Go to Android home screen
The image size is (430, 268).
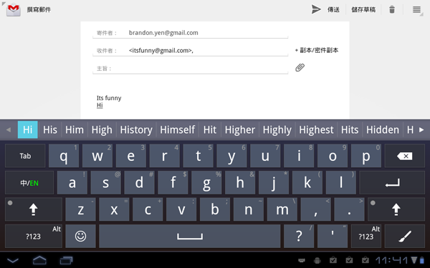pyautogui.click(x=39, y=260)
